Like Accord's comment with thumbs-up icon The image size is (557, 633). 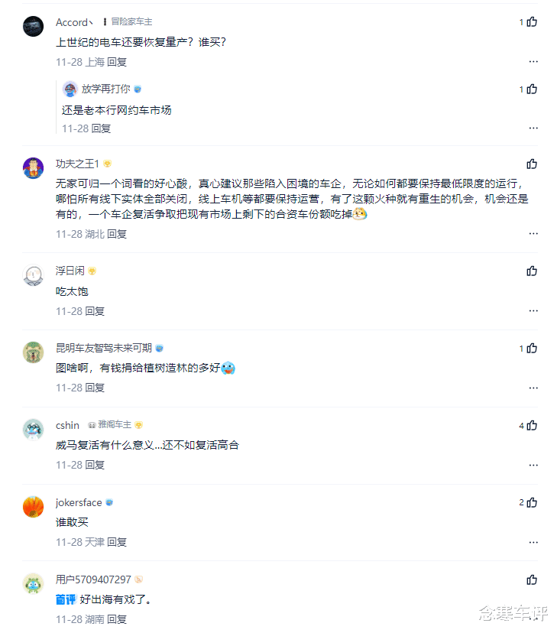coord(532,22)
